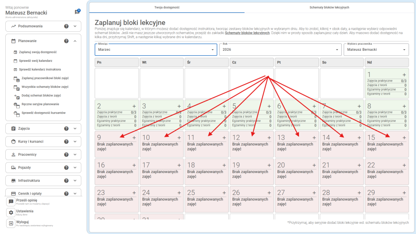Expand the Zajęcia section
The width and height of the screenshot is (416, 234).
[75, 128]
